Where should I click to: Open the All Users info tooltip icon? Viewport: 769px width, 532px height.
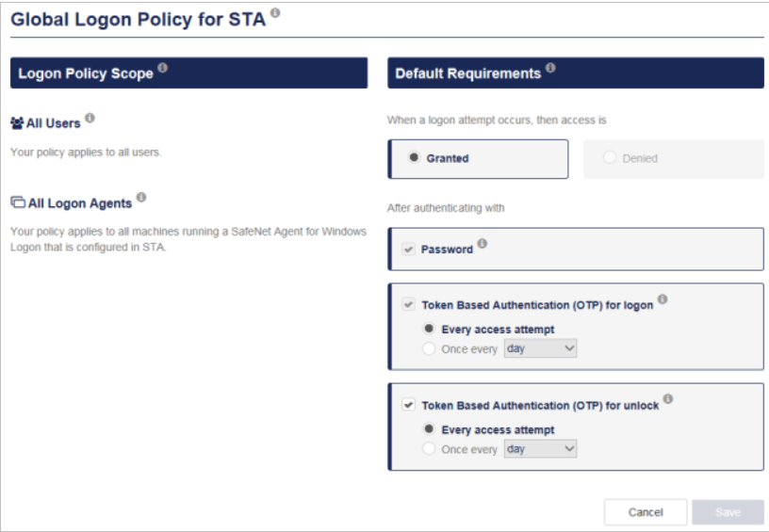click(90, 118)
